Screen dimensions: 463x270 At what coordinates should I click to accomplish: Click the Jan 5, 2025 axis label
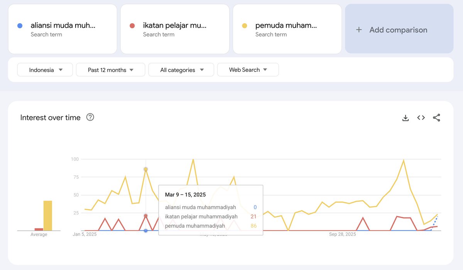pyautogui.click(x=85, y=234)
